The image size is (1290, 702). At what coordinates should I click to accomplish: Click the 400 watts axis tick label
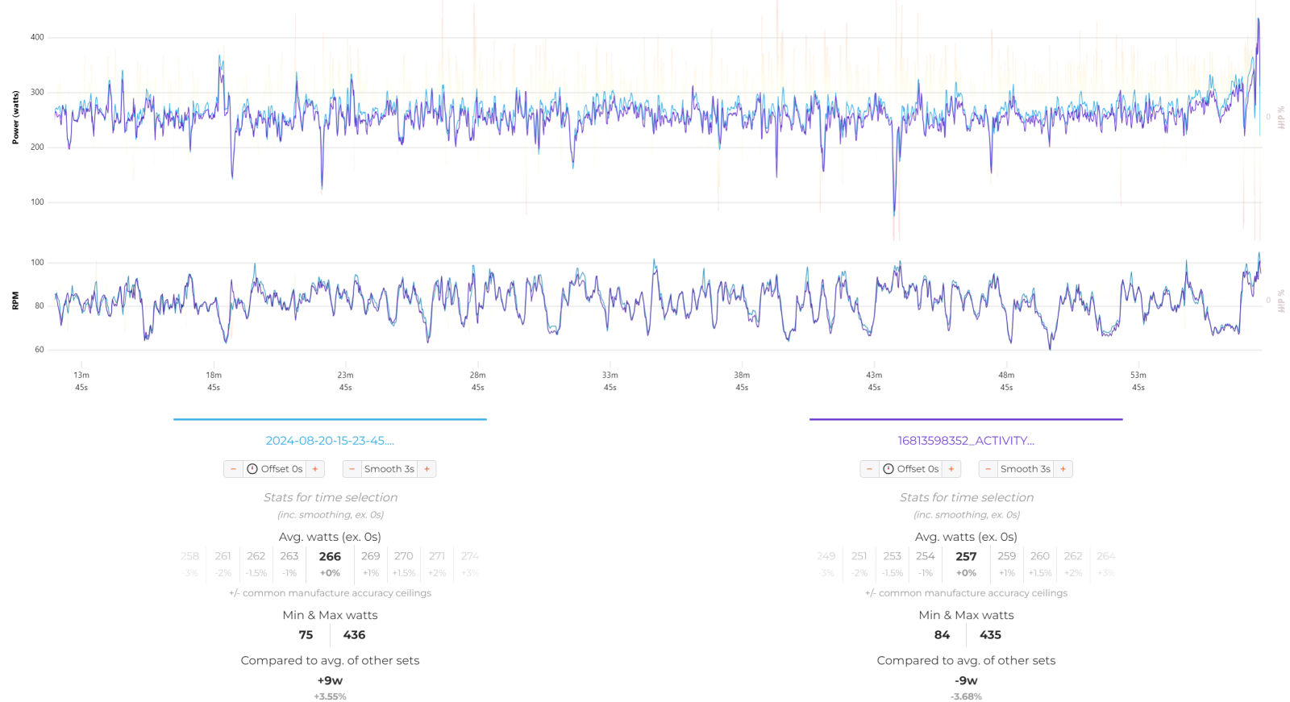[x=37, y=37]
